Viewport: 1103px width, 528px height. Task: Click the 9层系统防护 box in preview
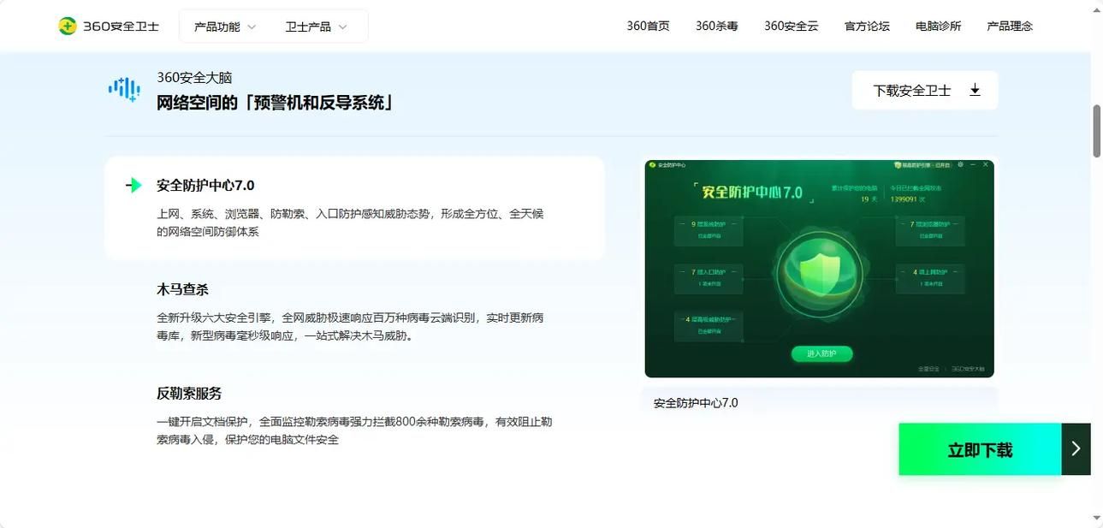709,229
